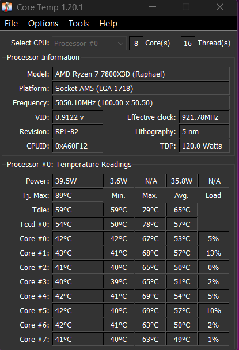Select the Core #1 load value 13%

point(213,253)
